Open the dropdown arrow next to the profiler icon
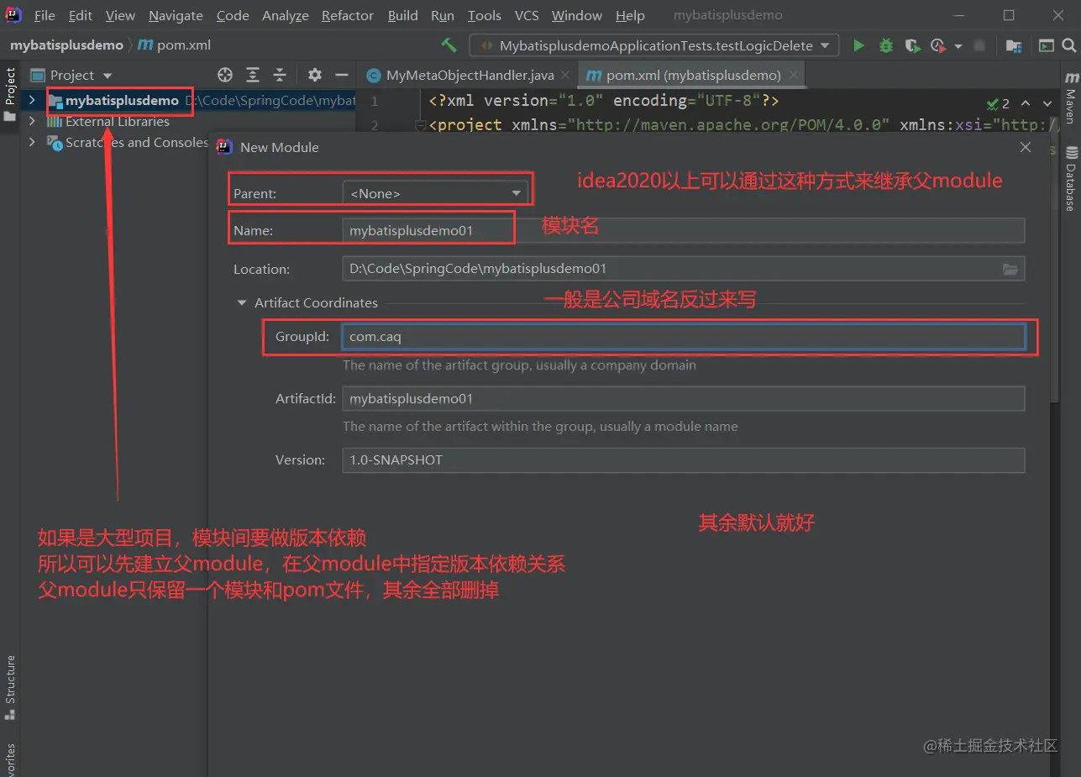Viewport: 1081px width, 777px height. 958,46
